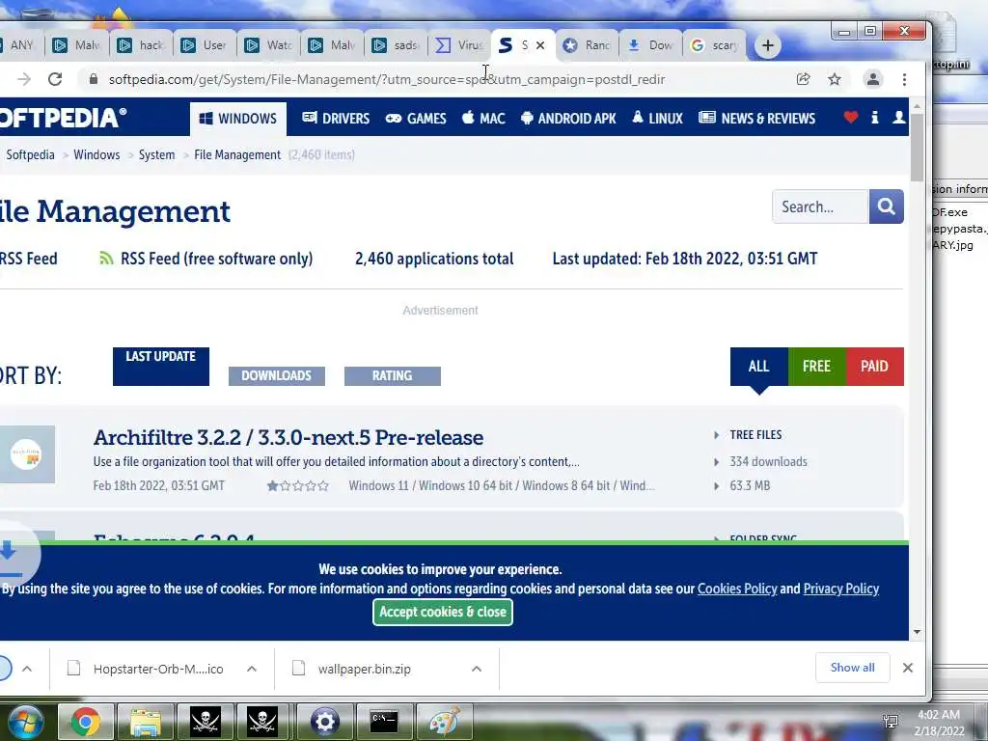Click the address bar URL
The image size is (988, 741).
[386, 79]
